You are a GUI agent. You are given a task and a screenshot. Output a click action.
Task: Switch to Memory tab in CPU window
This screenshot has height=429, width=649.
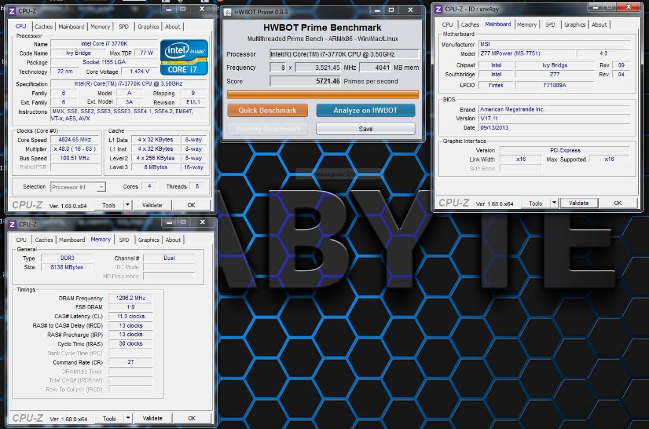pyautogui.click(x=100, y=26)
